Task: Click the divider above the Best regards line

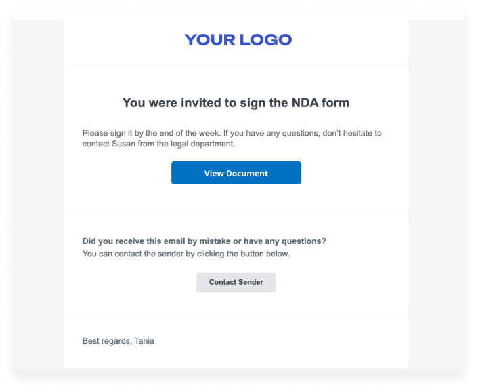Action: pos(236,313)
